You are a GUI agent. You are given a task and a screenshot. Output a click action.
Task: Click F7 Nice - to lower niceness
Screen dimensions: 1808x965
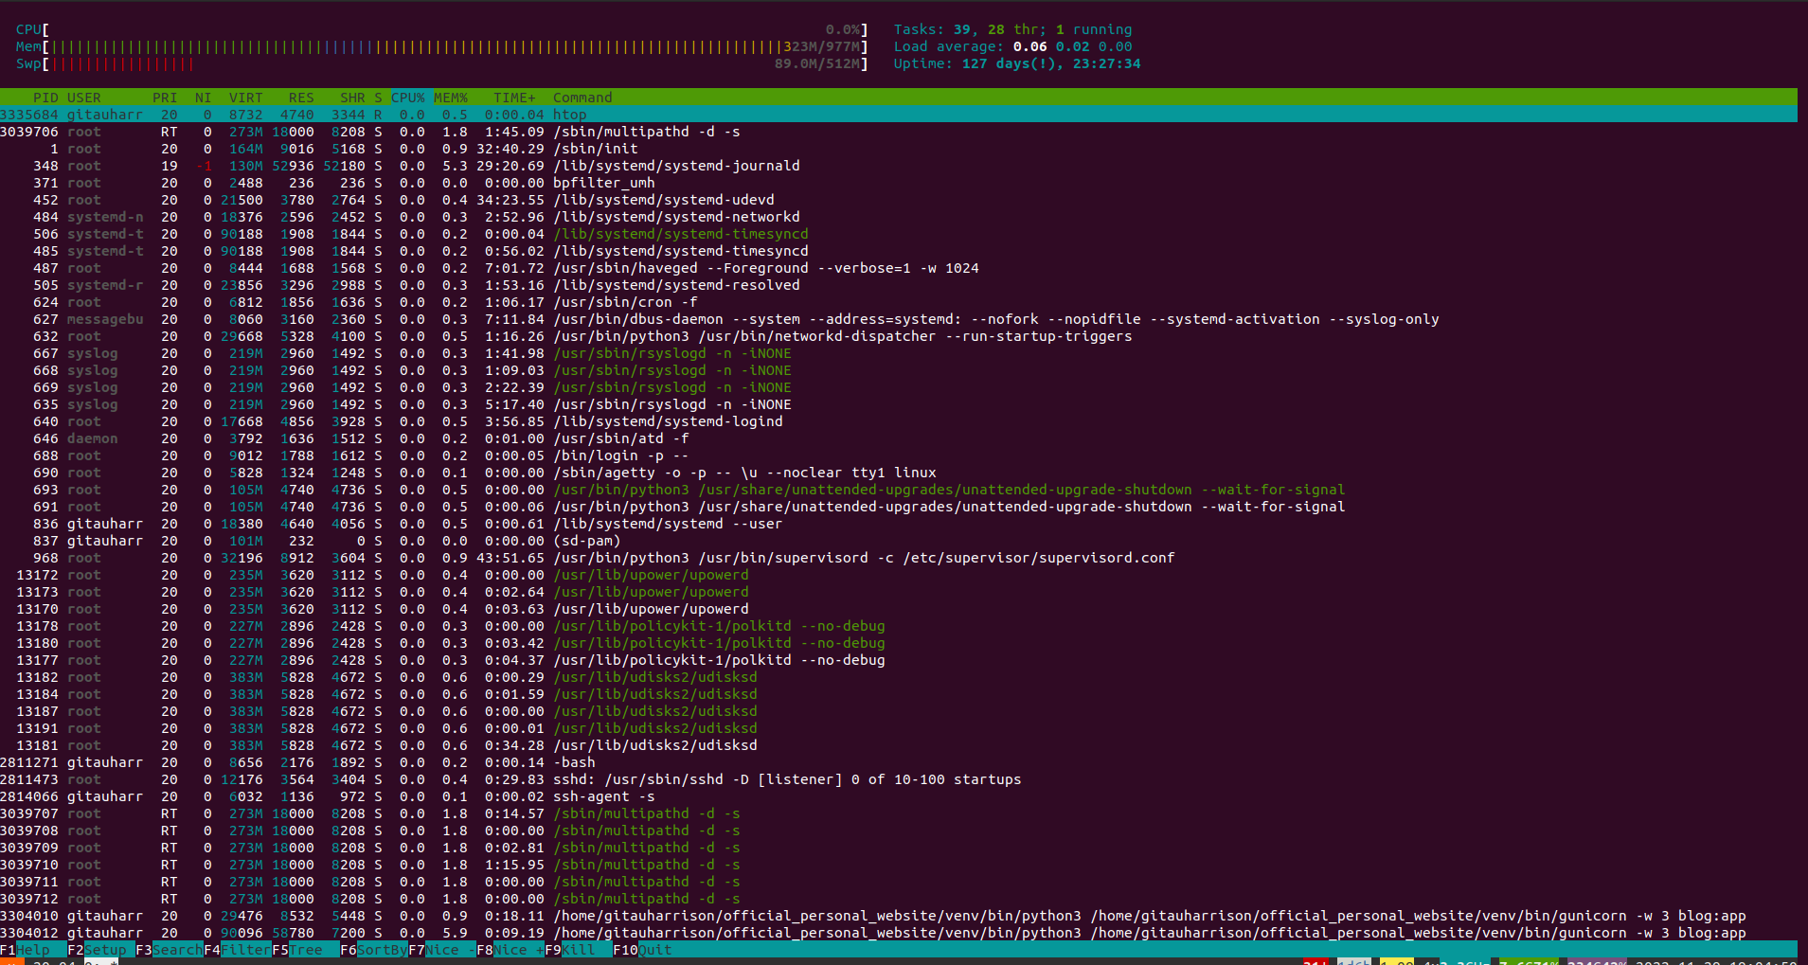(442, 950)
